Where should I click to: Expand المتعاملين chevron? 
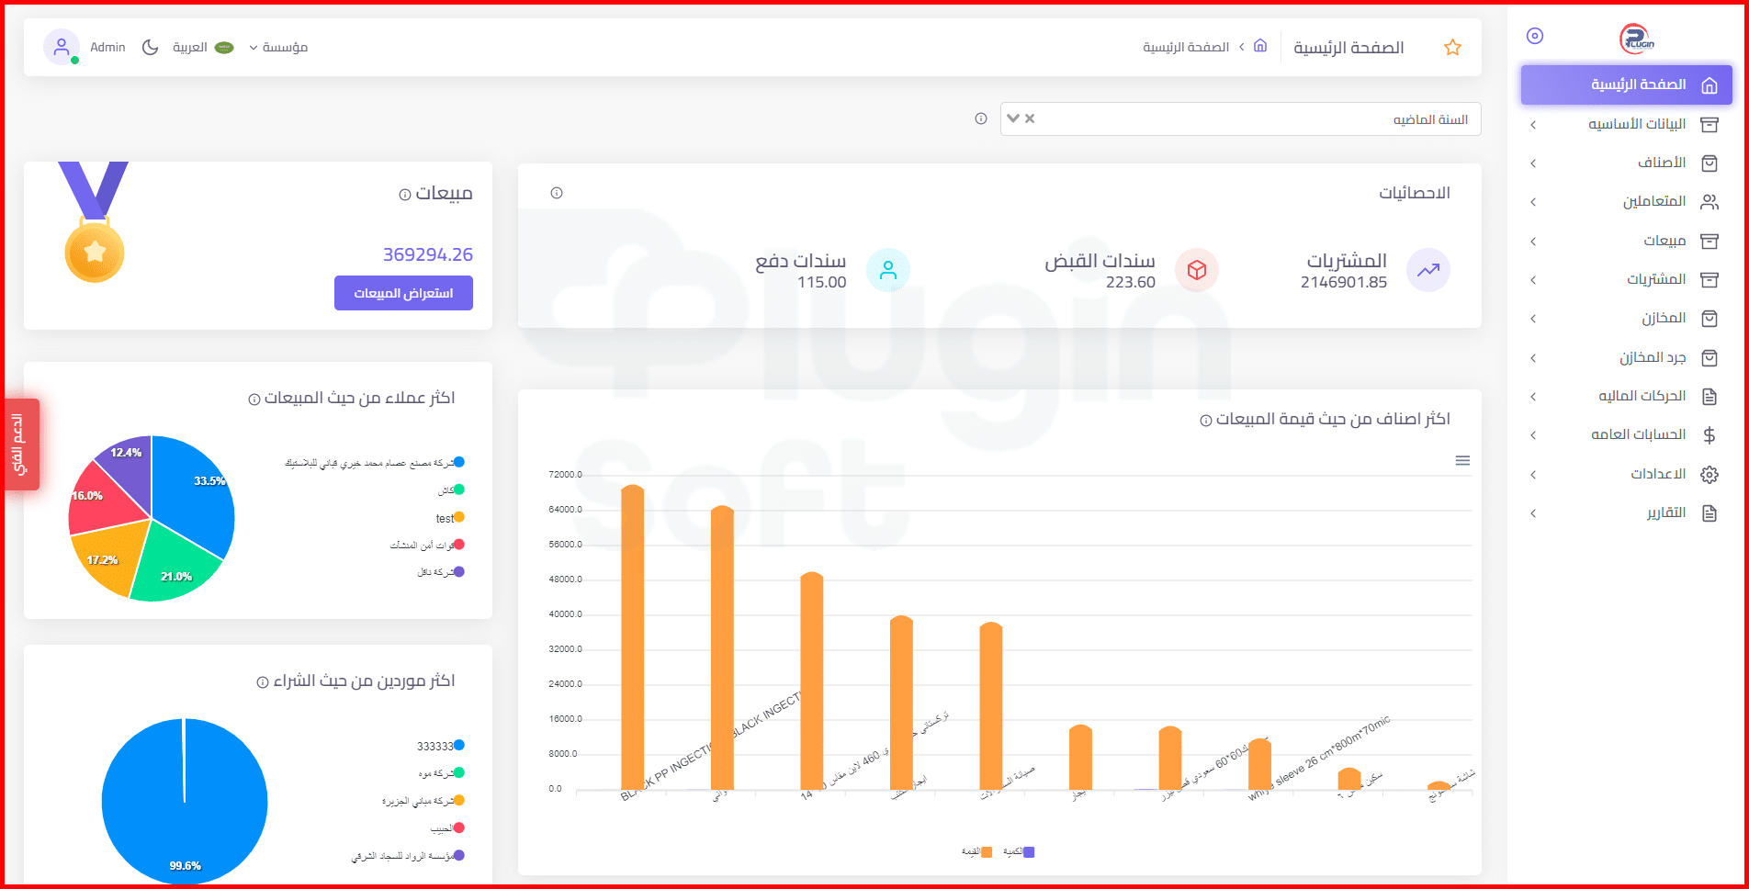pos(1533,202)
